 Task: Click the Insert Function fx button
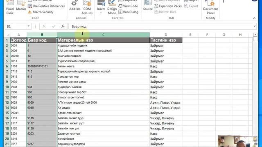(63, 26)
